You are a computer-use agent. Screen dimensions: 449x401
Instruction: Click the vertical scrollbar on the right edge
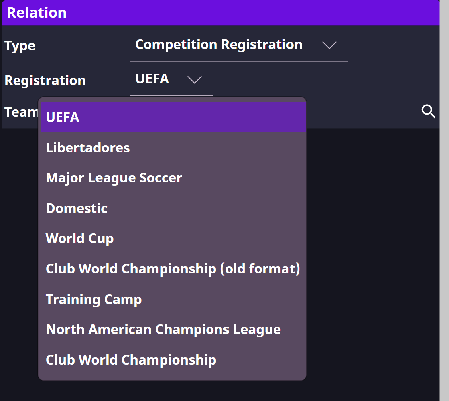(x=444, y=200)
